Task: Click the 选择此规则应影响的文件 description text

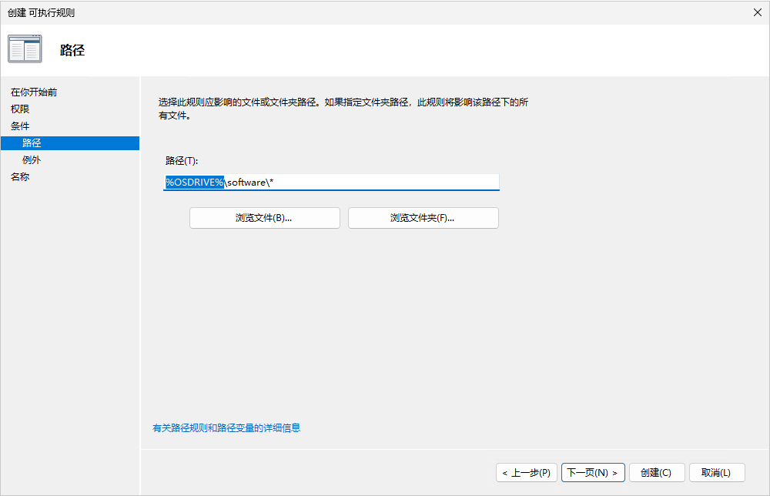Action: 343,109
